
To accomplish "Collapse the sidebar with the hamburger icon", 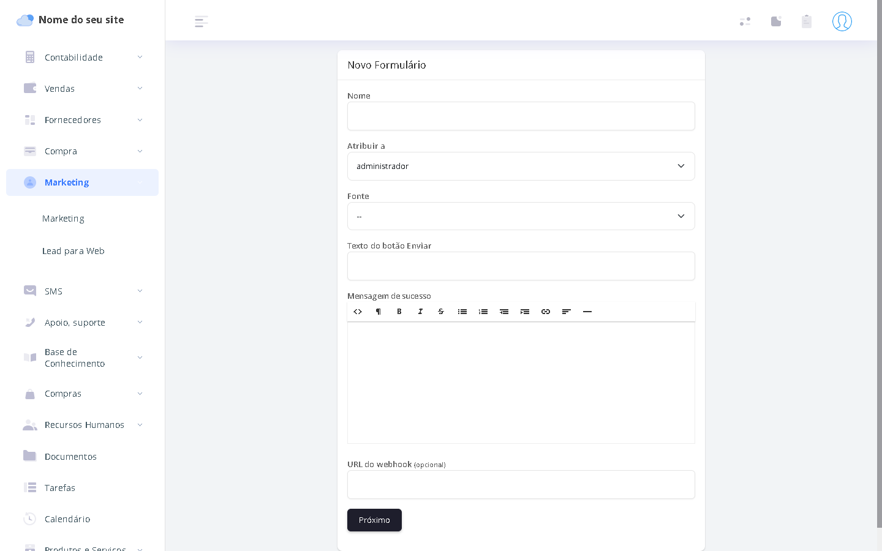I will pos(202,22).
